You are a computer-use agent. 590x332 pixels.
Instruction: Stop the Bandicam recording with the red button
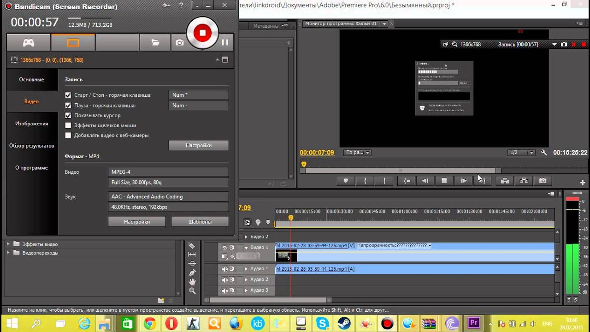click(202, 33)
